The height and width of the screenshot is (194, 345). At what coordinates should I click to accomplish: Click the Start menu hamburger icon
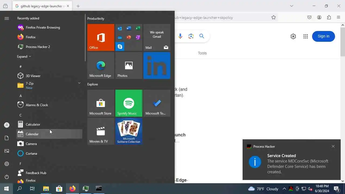(x=7, y=18)
